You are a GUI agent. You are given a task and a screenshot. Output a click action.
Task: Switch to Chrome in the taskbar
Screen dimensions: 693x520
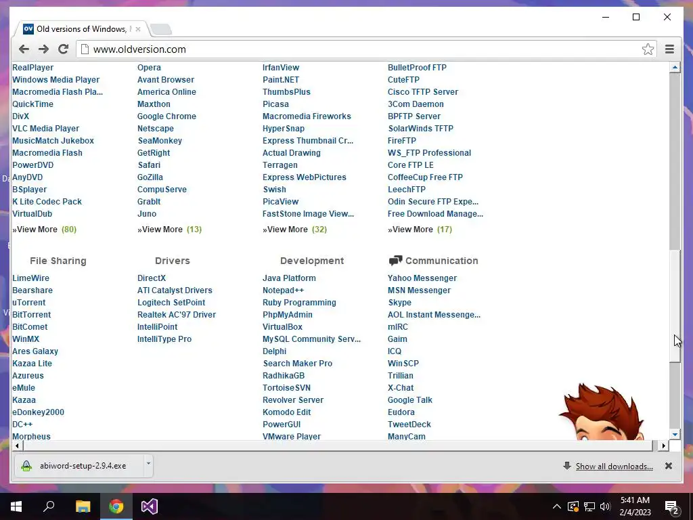pyautogui.click(x=116, y=506)
